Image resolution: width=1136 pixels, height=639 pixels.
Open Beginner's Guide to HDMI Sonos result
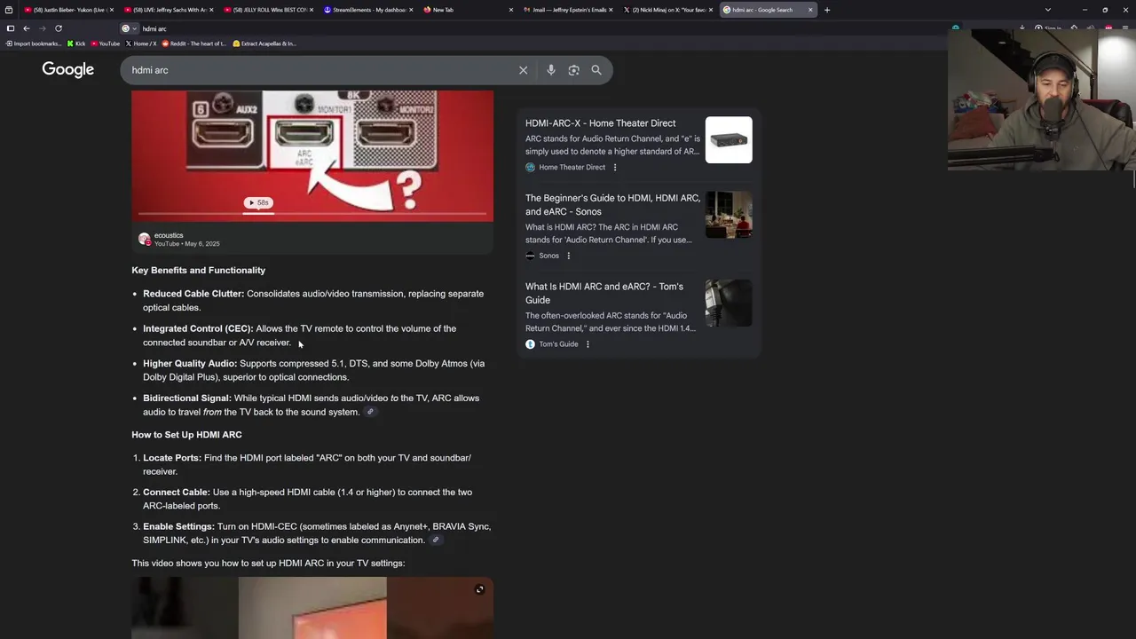click(612, 205)
